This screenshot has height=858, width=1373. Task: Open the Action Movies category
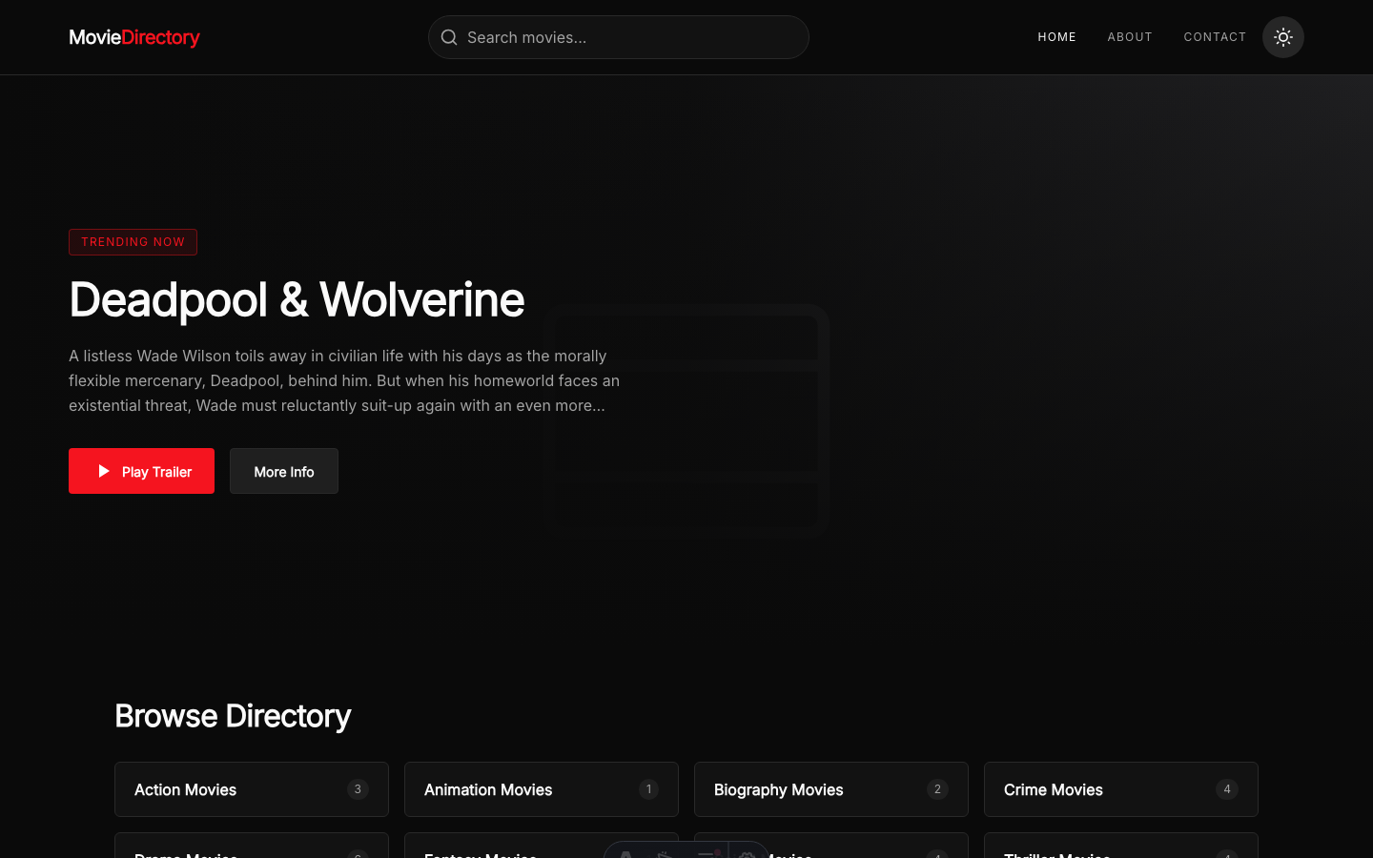pos(252,789)
